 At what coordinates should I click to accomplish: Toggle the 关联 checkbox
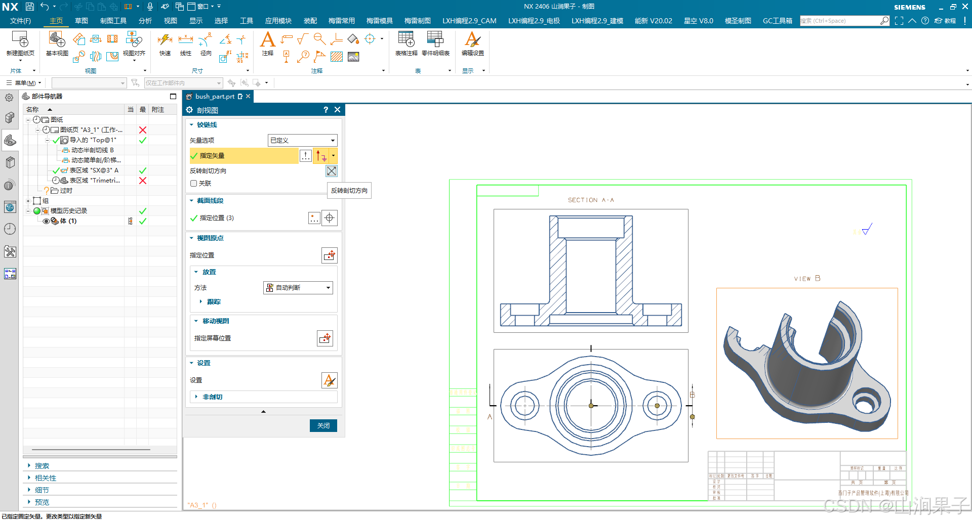click(x=193, y=184)
